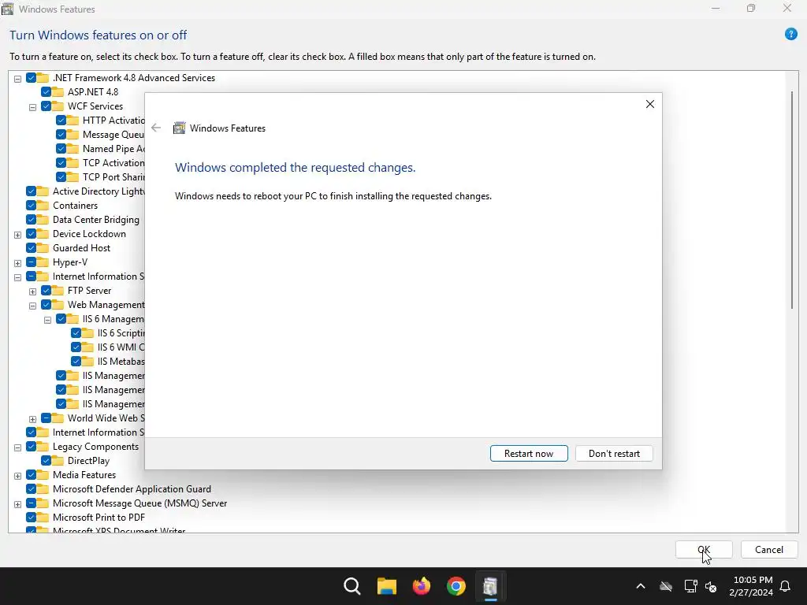Select the DirectPlay label
Image resolution: width=807 pixels, height=605 pixels.
click(88, 460)
